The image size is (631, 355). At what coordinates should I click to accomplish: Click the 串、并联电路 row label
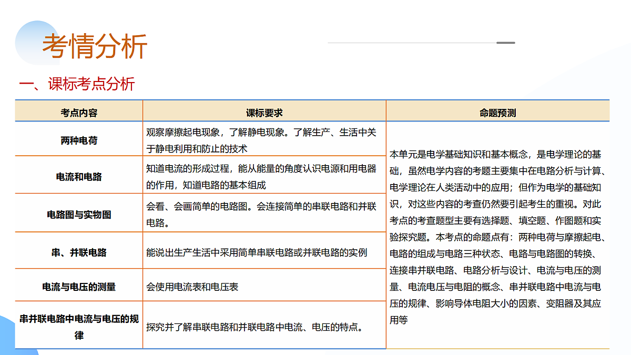tap(79, 252)
